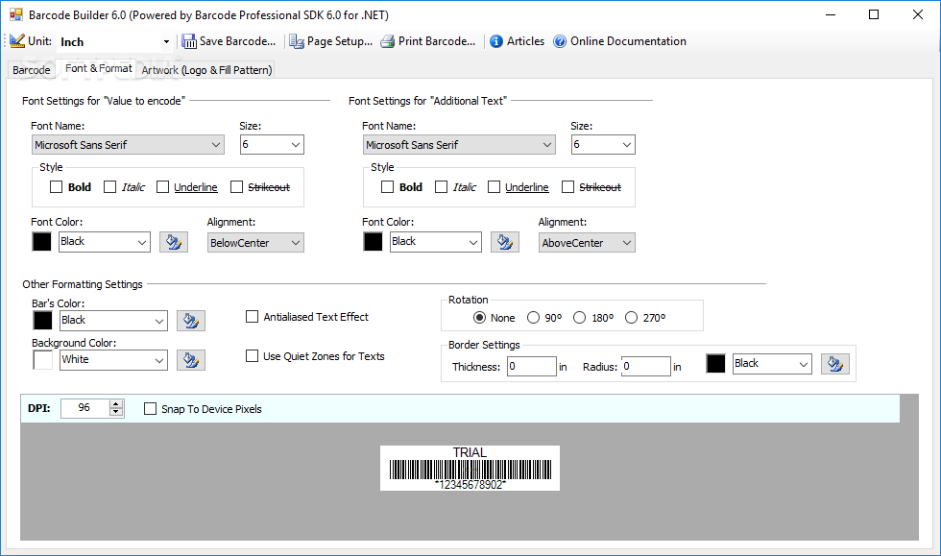Toggle Antialiased Text Effect checkbox
Image resolution: width=941 pixels, height=556 pixels.
(x=252, y=317)
